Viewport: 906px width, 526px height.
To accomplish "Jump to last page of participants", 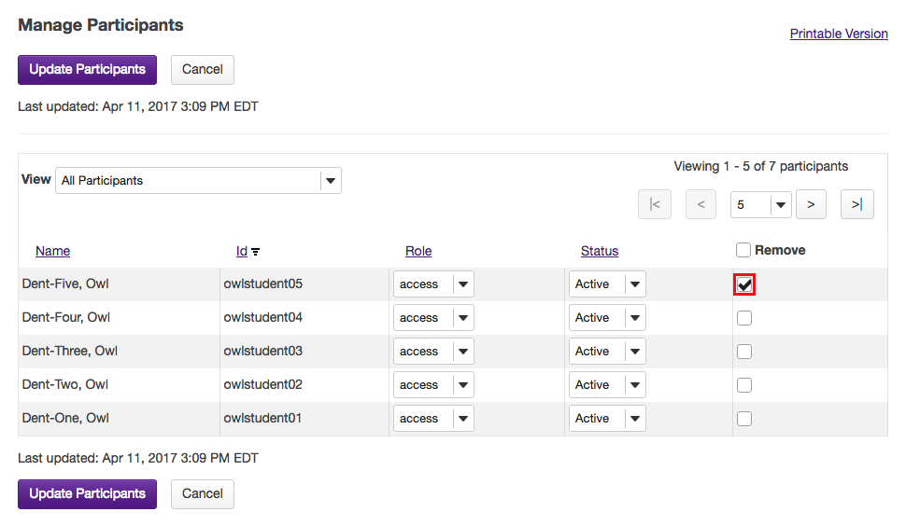I will (x=856, y=204).
